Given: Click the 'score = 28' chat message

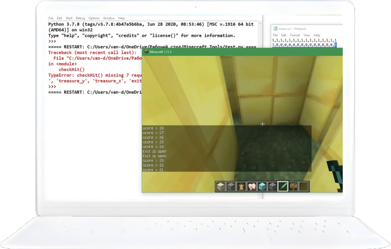Looking at the screenshot, I should click(153, 128).
